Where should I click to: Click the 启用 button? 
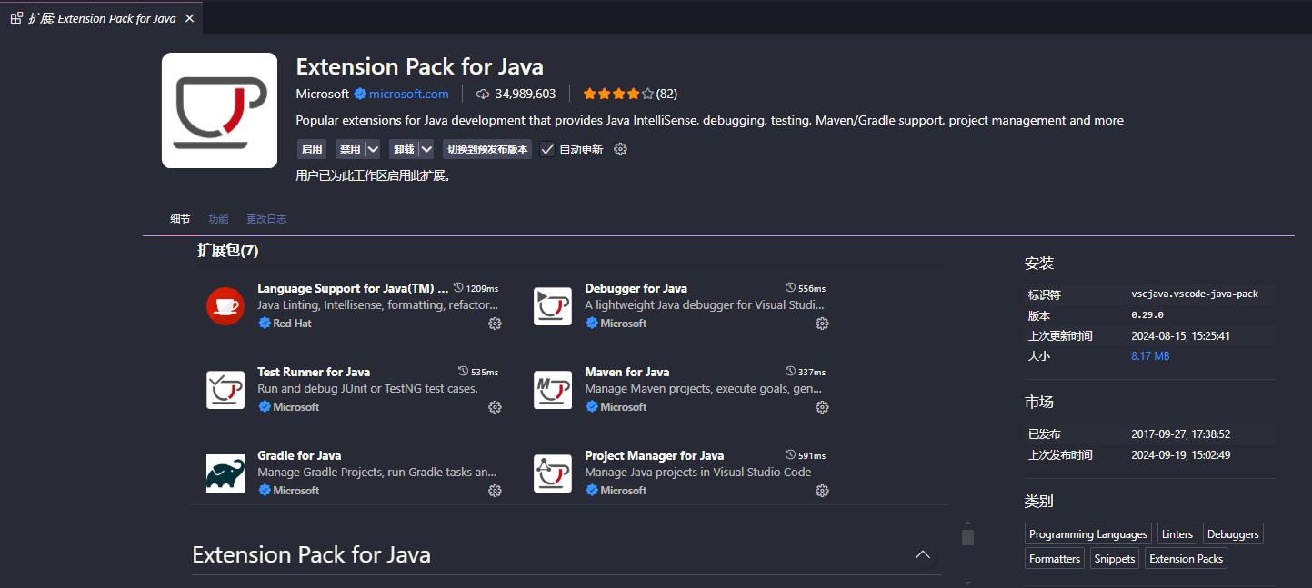(312, 149)
